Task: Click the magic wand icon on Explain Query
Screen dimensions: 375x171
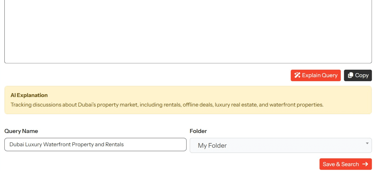Action: point(297,75)
